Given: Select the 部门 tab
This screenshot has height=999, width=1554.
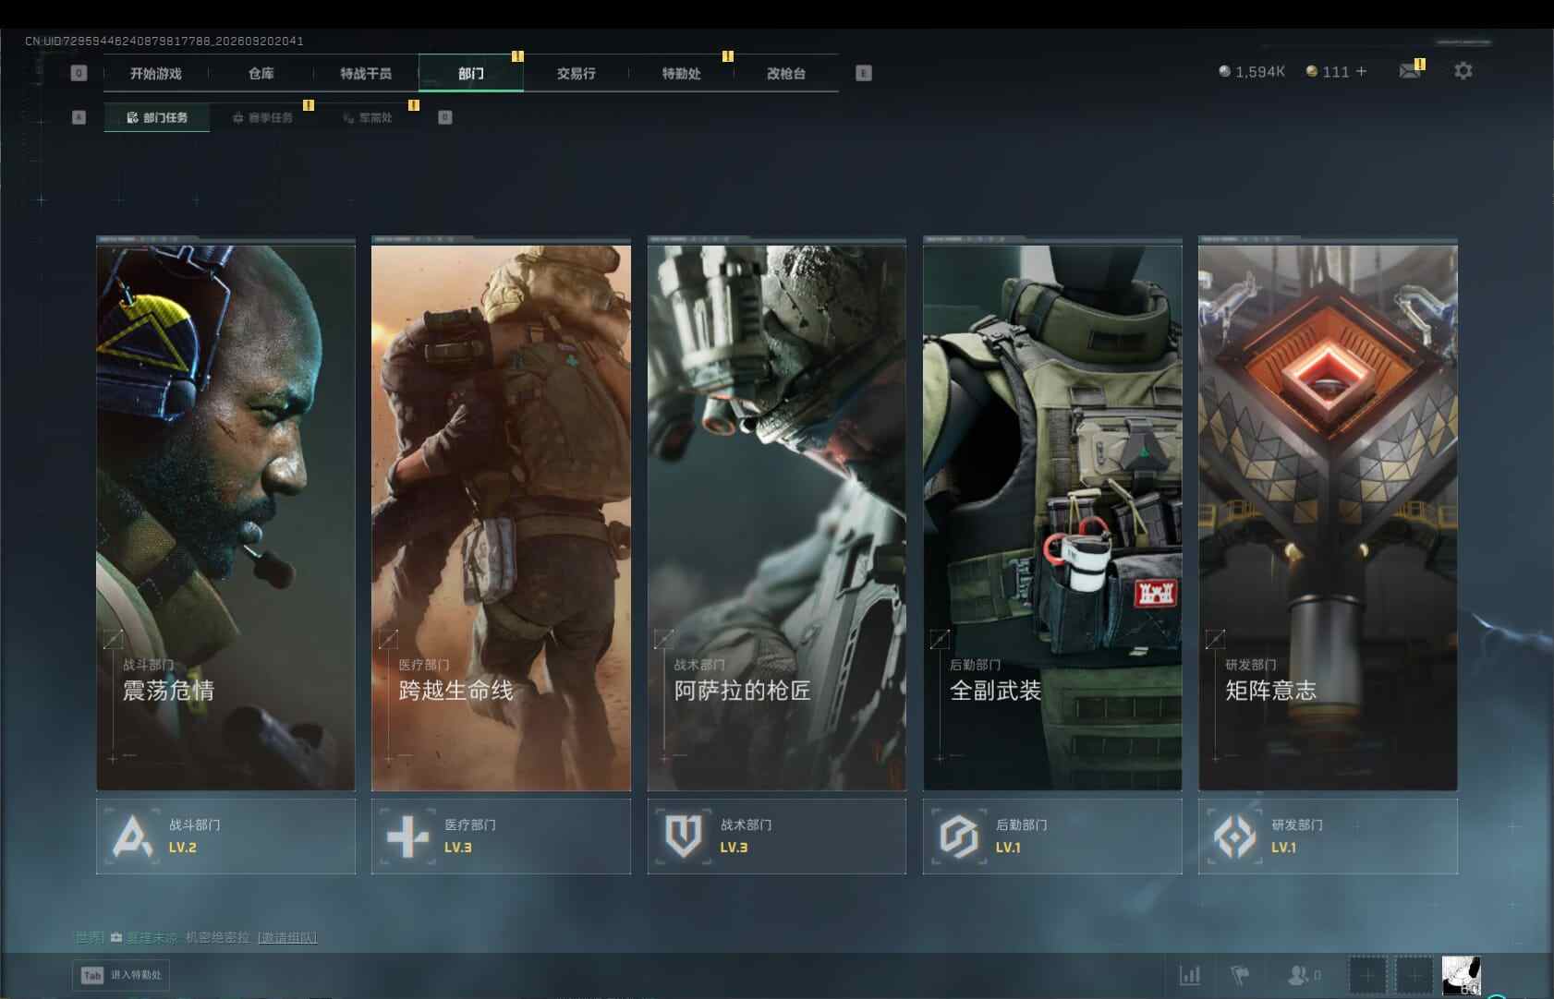Looking at the screenshot, I should click(x=471, y=73).
